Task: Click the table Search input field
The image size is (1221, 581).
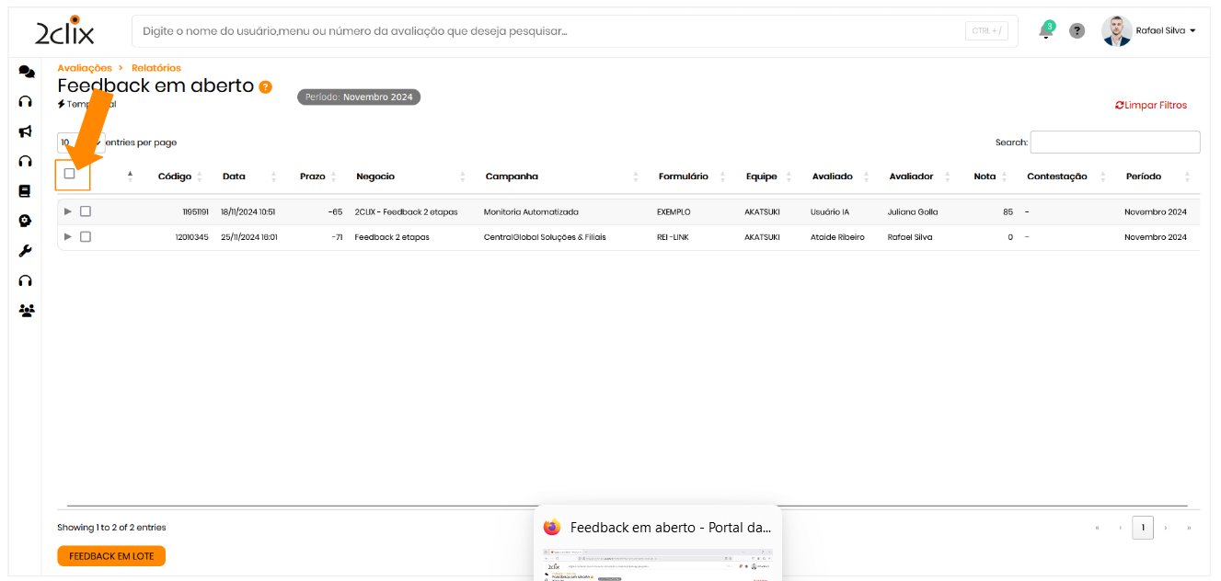Action: click(1114, 142)
